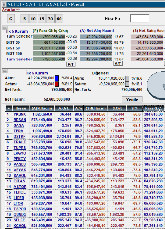Open TSPOR stock link
165x229 pixels.
pos(20,209)
